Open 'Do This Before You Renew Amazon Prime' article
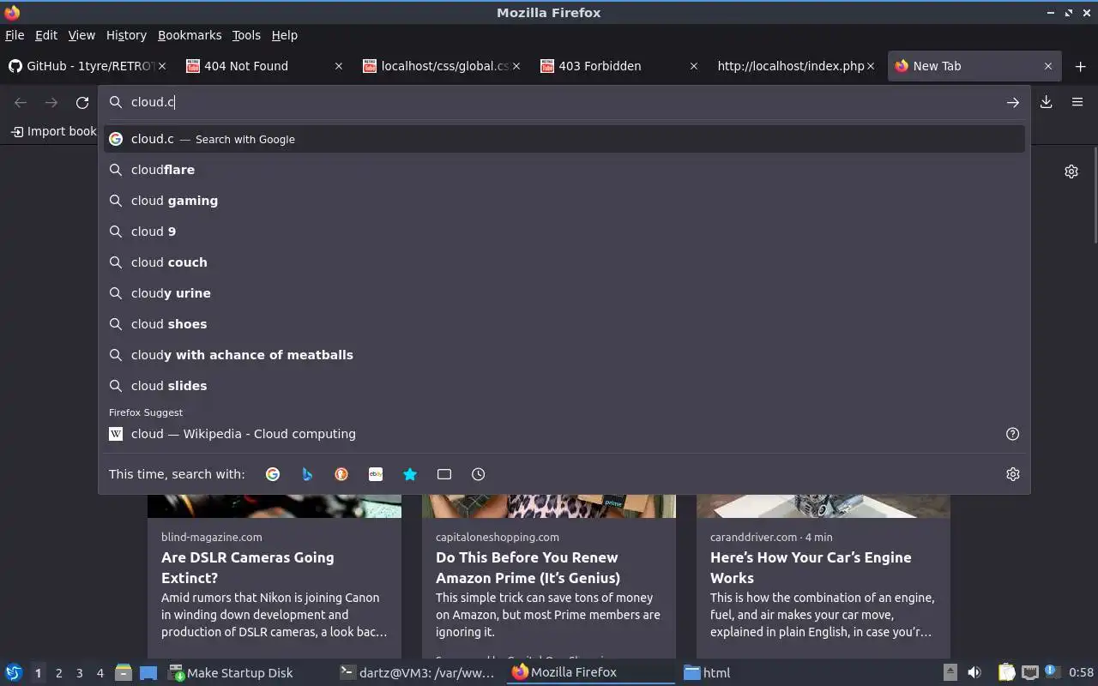 coord(528,568)
